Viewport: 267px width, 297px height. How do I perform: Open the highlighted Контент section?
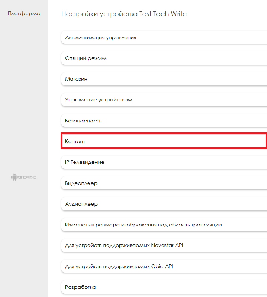75,142
